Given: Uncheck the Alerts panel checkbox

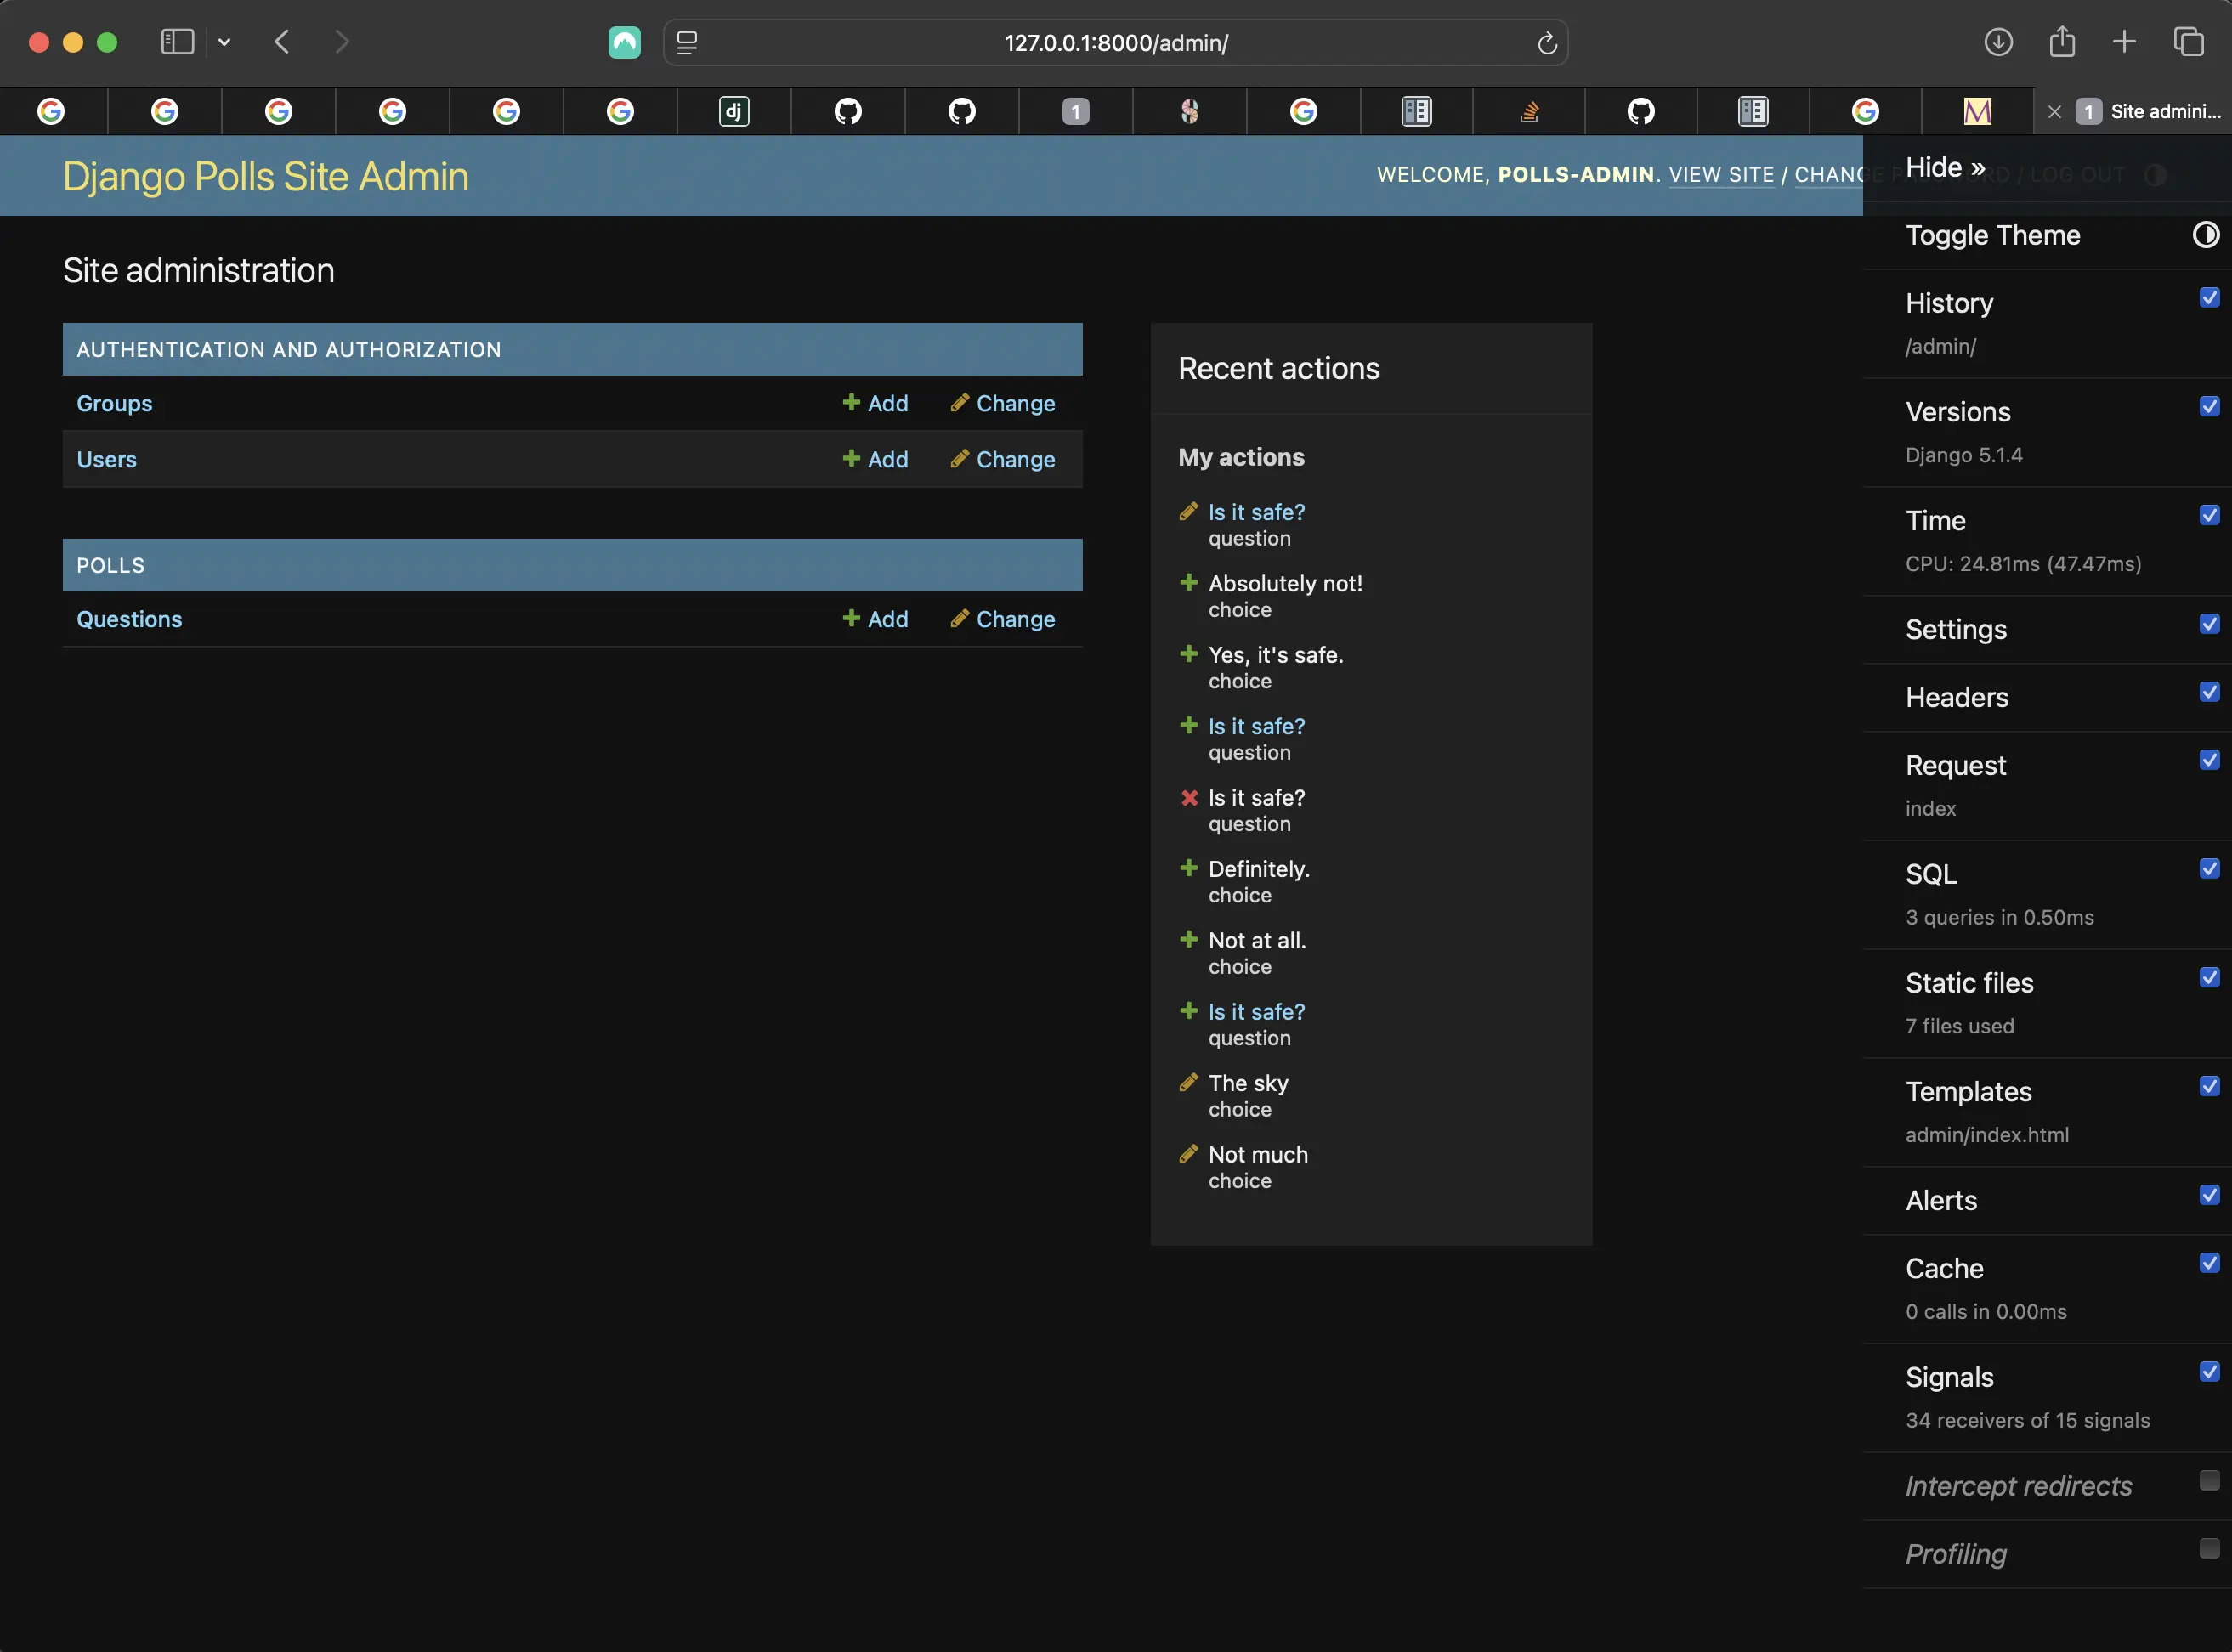Looking at the screenshot, I should click(2209, 1195).
